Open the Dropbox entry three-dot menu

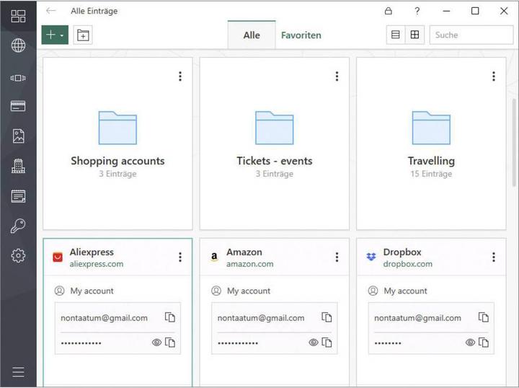pyautogui.click(x=494, y=257)
